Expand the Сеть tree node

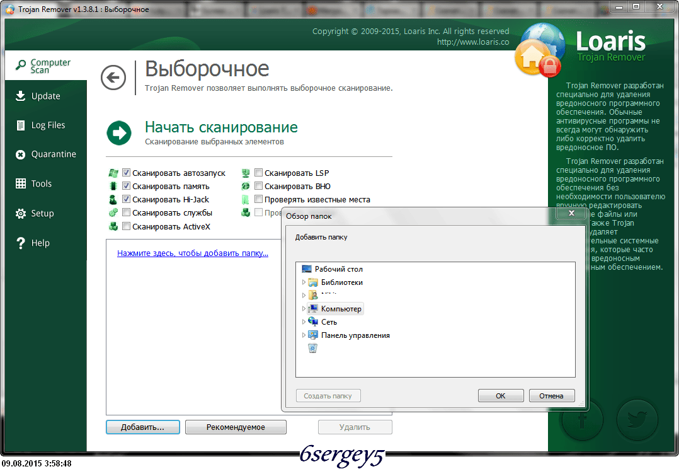click(304, 322)
